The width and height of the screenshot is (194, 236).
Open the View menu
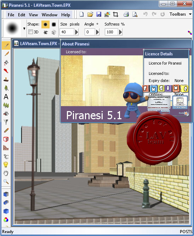point(33,15)
